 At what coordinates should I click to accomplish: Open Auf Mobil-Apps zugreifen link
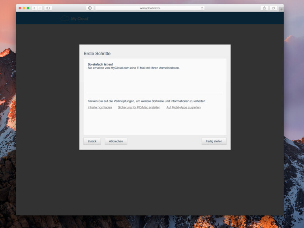tap(184, 107)
